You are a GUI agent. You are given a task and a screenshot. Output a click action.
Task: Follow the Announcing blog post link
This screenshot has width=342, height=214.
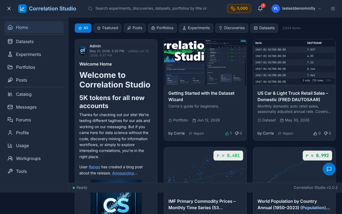click(123, 173)
